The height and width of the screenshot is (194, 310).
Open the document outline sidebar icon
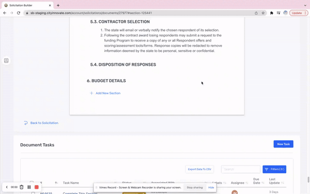[6, 61]
